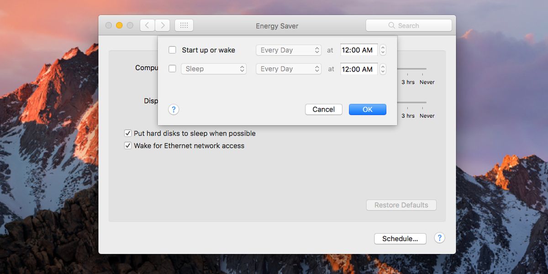Enable the Sleep schedule checkbox
The height and width of the screenshot is (274, 548).
click(x=172, y=69)
